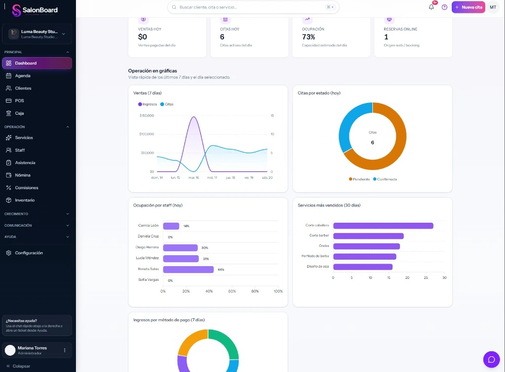Open notifications bell icon
The width and height of the screenshot is (505, 372).
431,7
